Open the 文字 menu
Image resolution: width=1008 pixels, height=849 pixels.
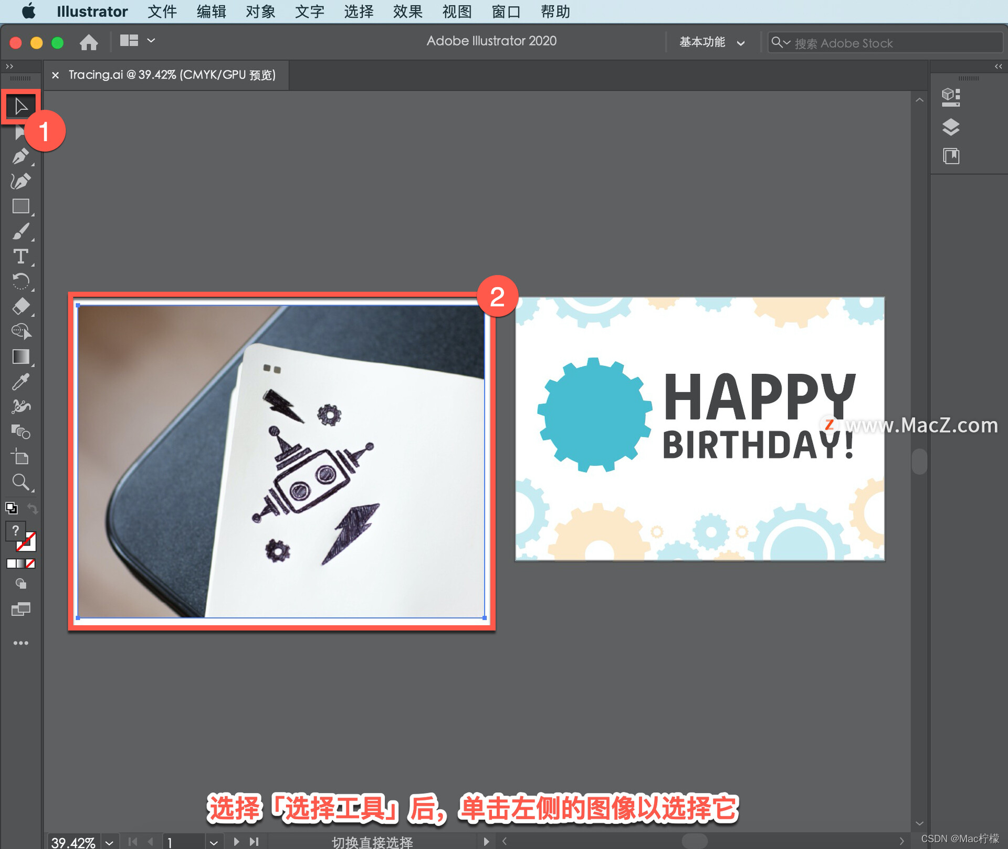[x=309, y=12]
